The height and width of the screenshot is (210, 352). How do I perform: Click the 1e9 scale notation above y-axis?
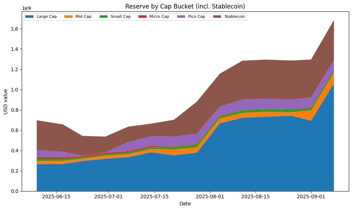pyautogui.click(x=26, y=8)
